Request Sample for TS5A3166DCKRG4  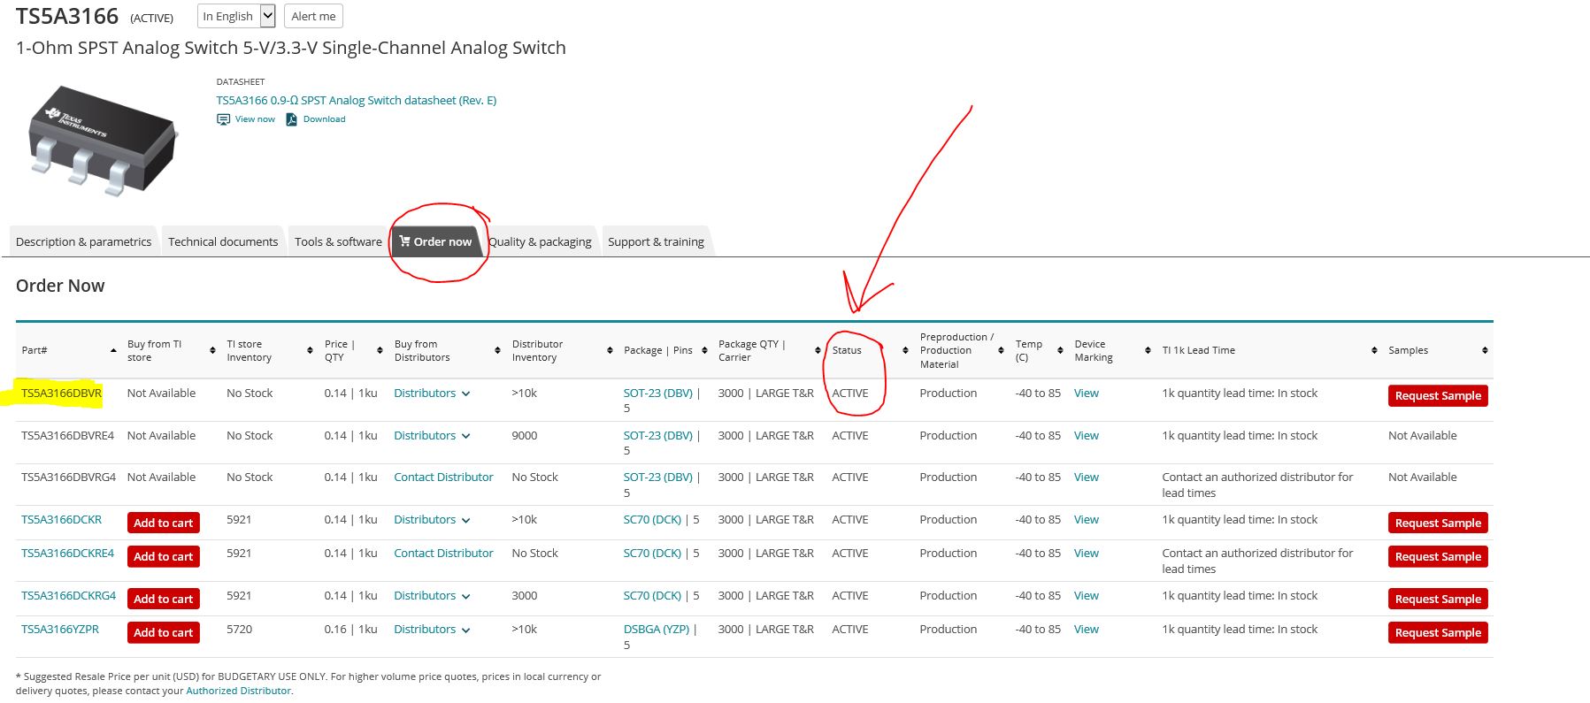tap(1438, 599)
